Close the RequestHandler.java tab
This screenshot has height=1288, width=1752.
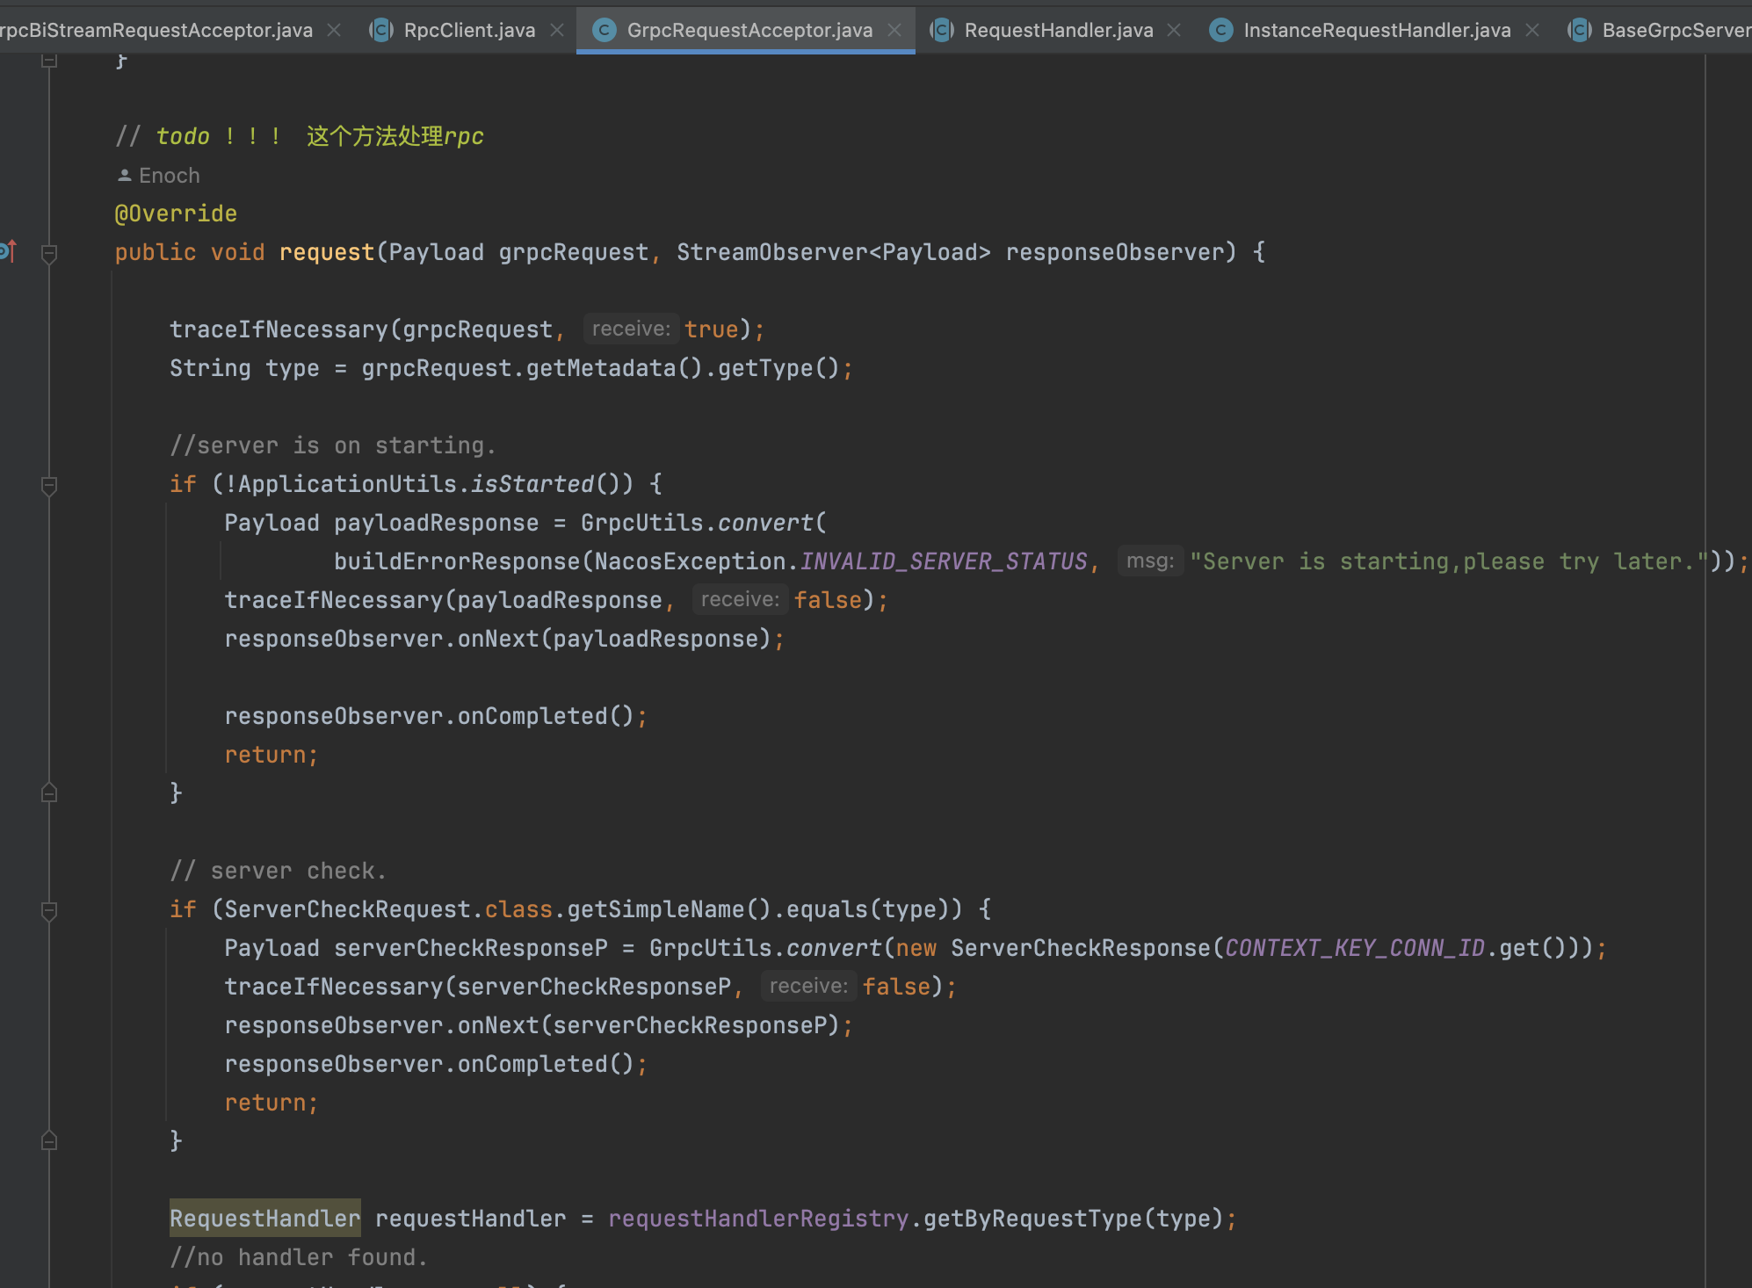pyautogui.click(x=1174, y=30)
